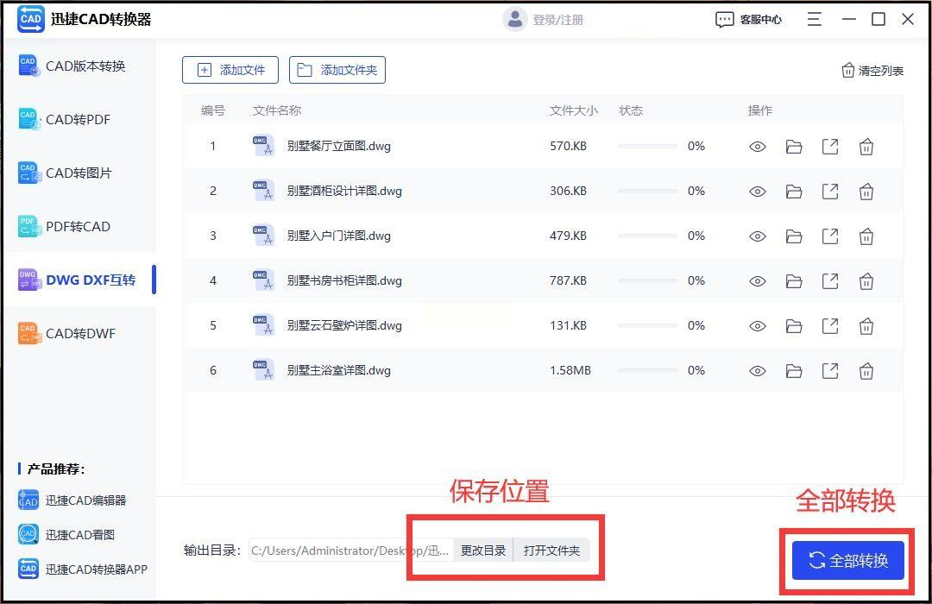
Task: Switch to CAD转PDF tab
Action: pos(79,119)
